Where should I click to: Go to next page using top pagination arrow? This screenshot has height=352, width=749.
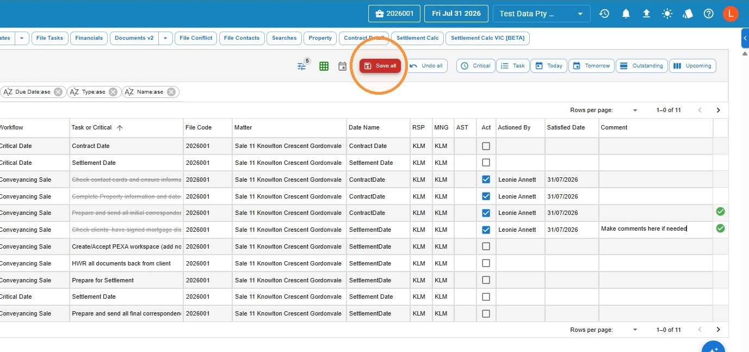click(718, 110)
